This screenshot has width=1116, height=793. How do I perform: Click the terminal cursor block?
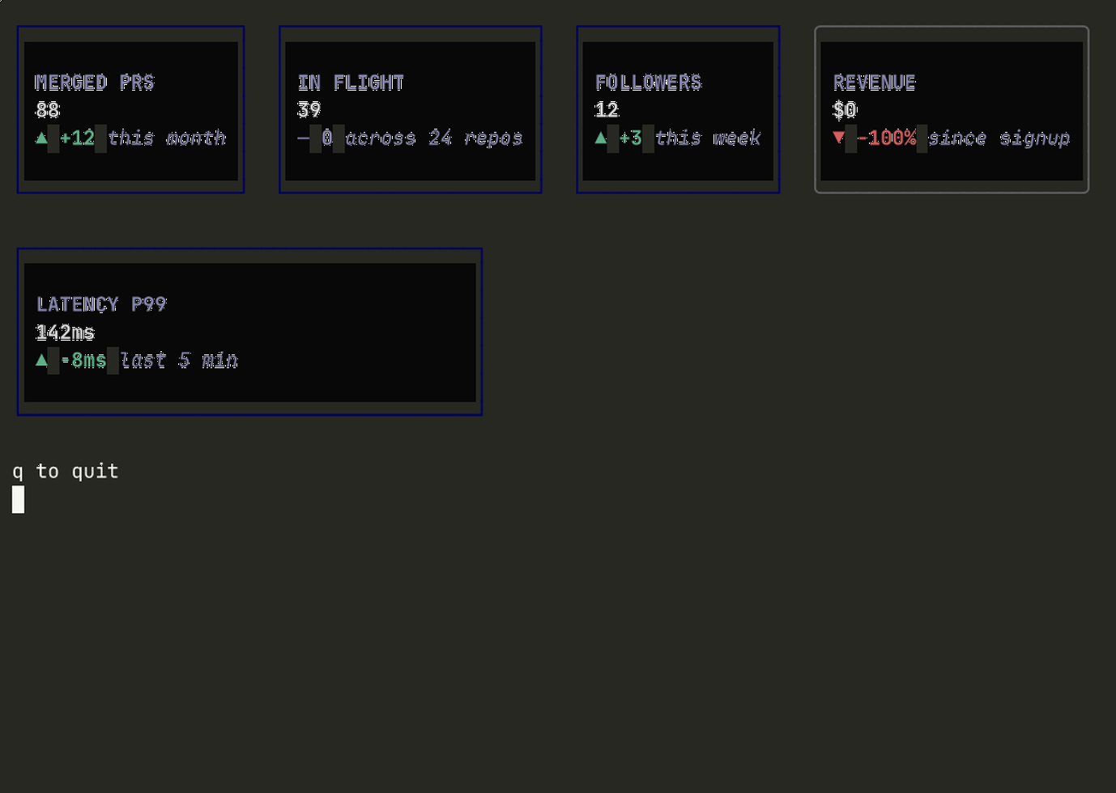[x=18, y=499]
